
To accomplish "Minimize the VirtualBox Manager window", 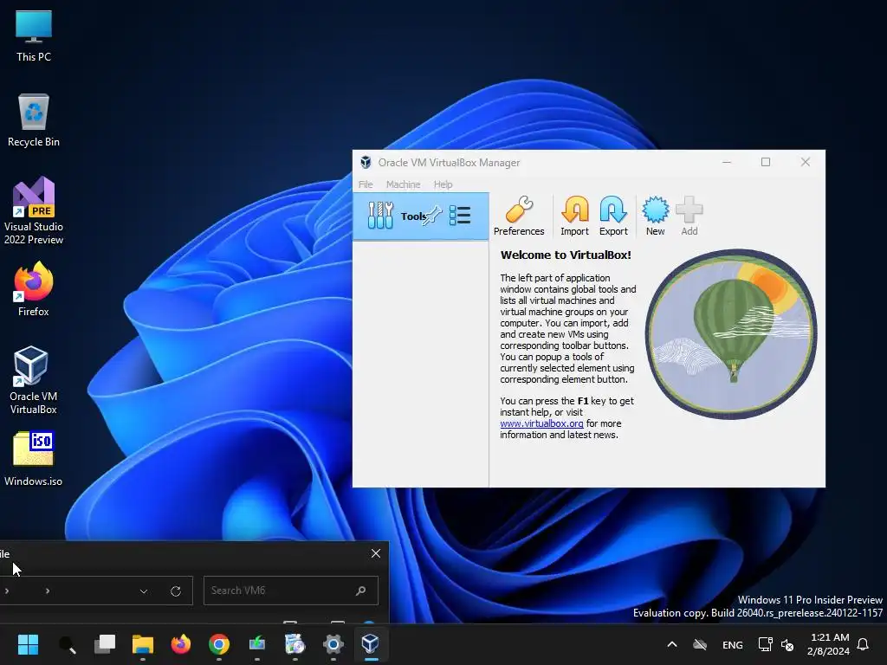I will coord(727,162).
